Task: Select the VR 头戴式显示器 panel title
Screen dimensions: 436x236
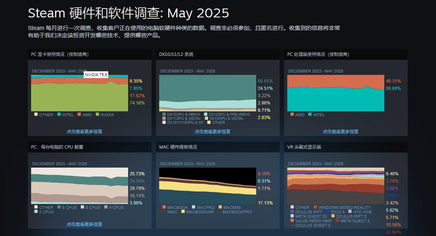Action: tap(304, 147)
